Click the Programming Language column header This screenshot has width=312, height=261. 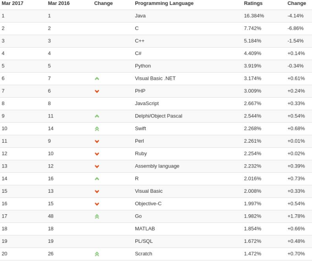[x=164, y=3]
